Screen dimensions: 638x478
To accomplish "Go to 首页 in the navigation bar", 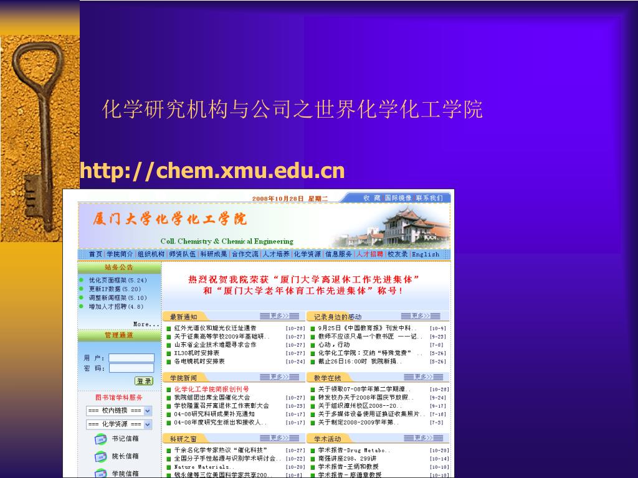I will (x=95, y=255).
